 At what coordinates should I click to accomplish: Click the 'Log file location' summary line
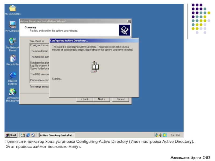pos(40,65)
